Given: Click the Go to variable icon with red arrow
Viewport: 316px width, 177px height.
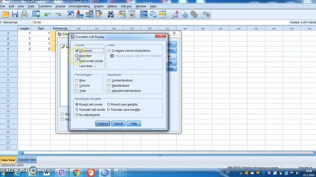Looking at the screenshot, I should click(x=79, y=14).
